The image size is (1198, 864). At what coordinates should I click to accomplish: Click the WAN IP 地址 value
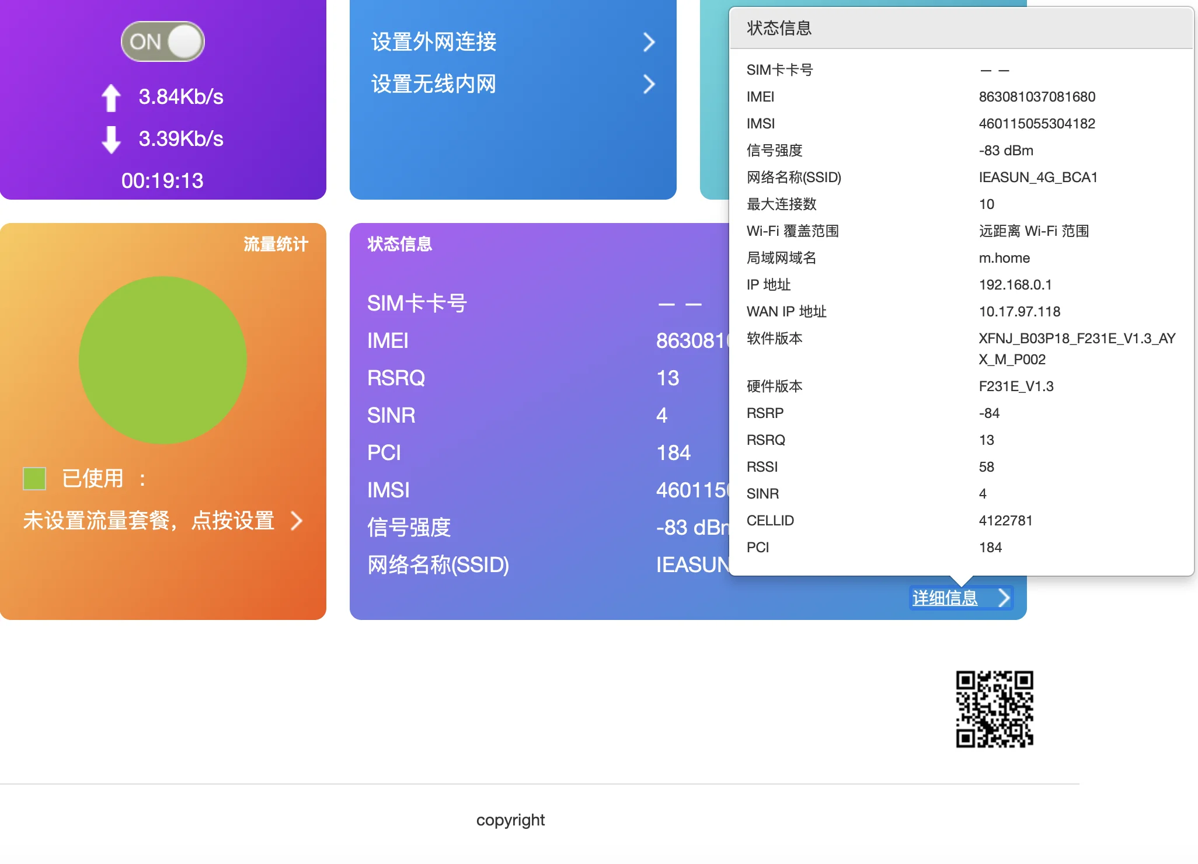(x=1019, y=312)
